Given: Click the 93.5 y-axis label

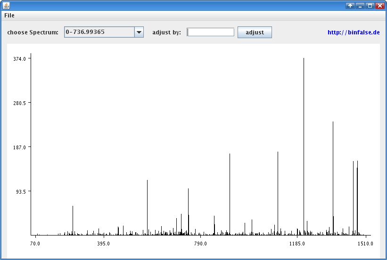Looking at the screenshot, I should 21,192.
